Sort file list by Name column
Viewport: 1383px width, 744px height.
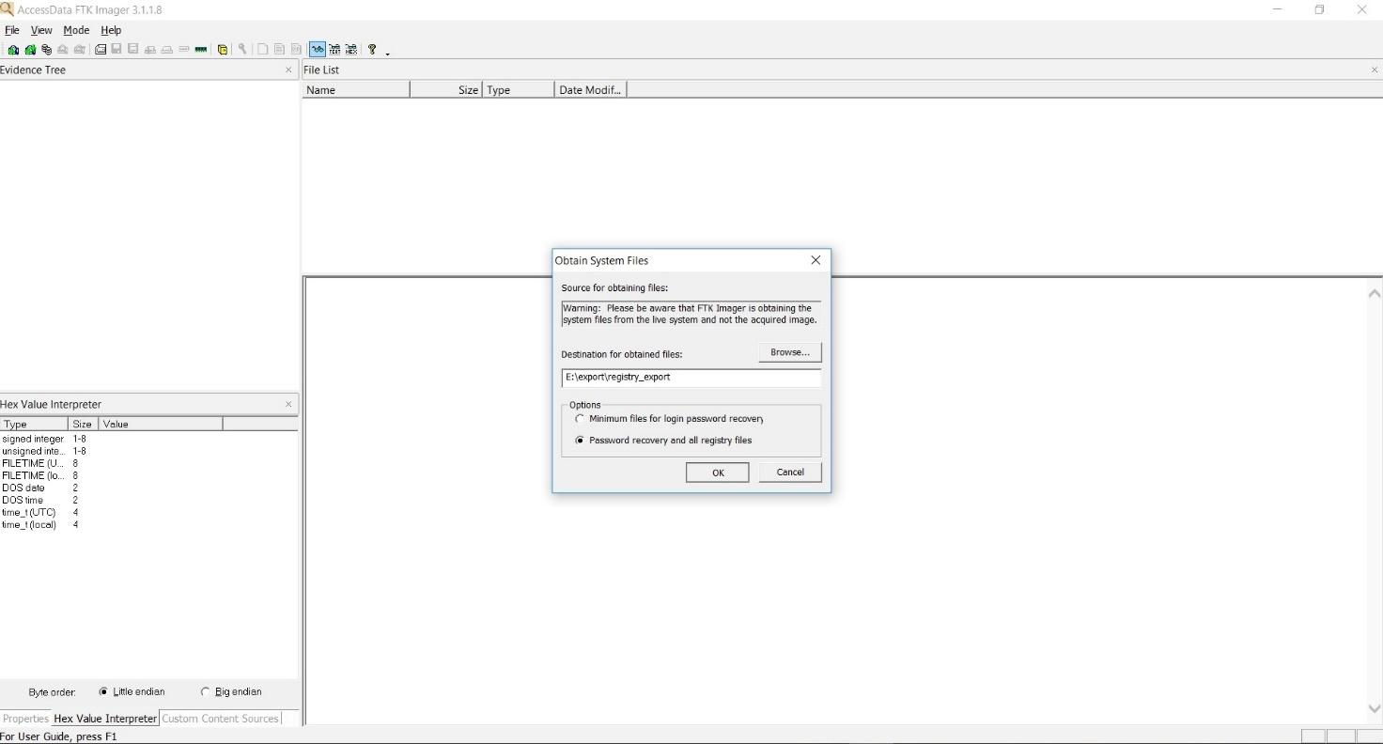click(356, 90)
